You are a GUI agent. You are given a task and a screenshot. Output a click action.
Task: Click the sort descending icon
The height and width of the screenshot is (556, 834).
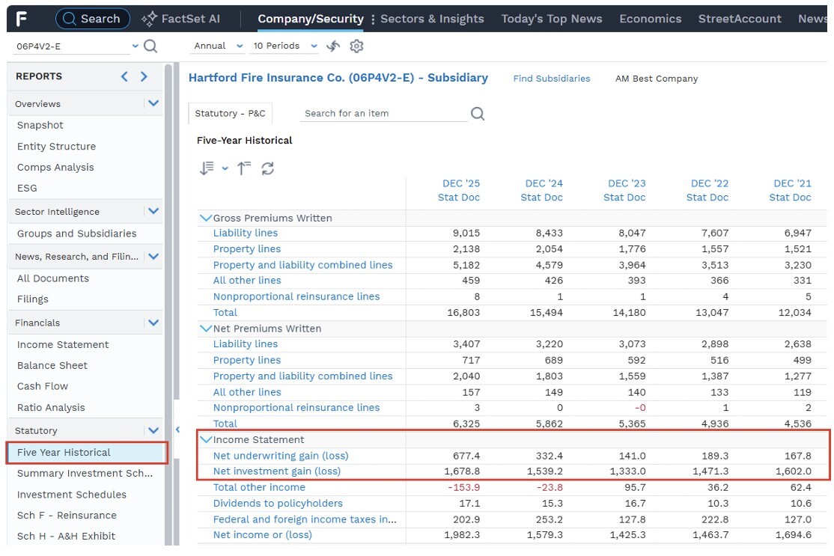(207, 168)
